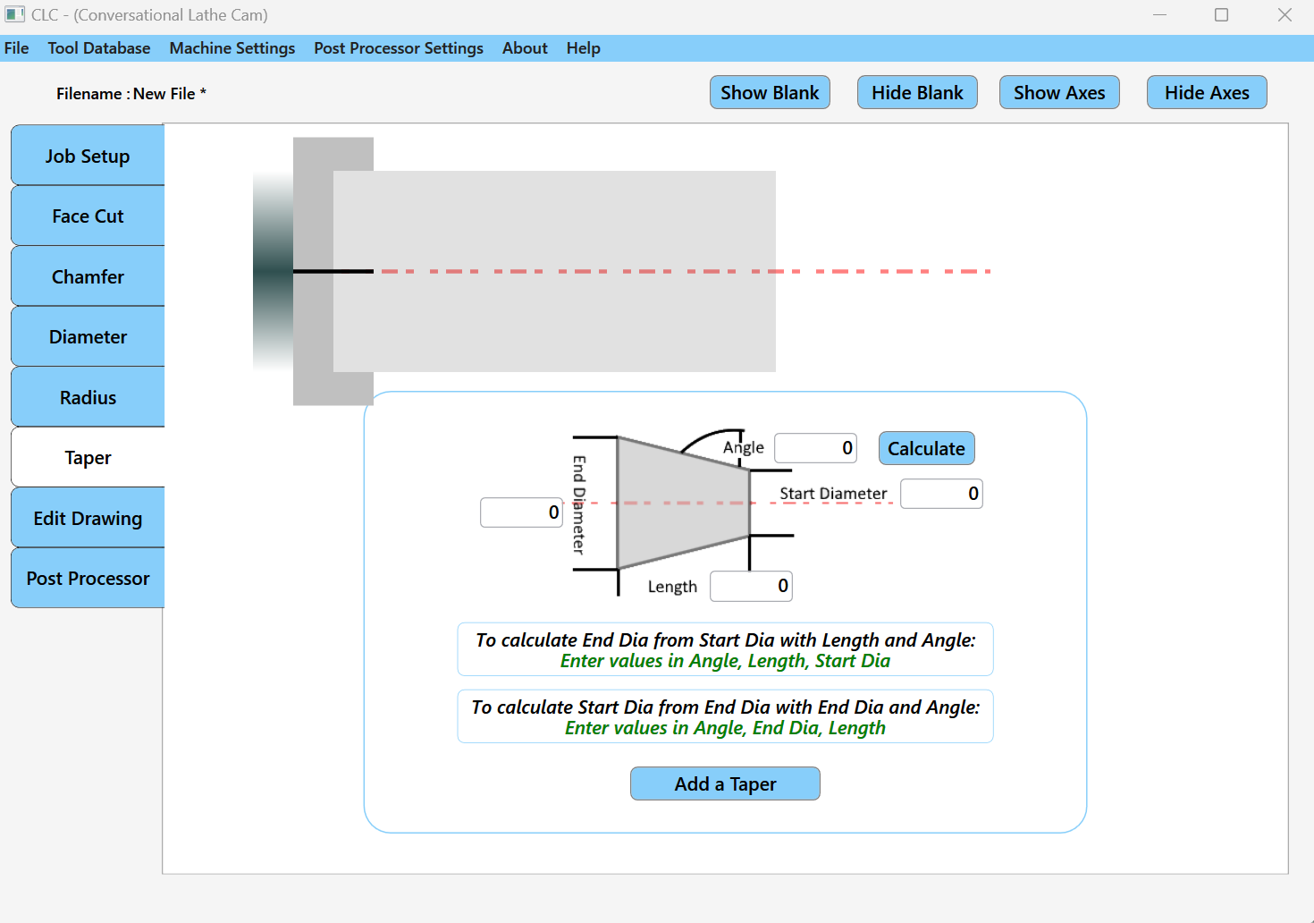Open the Radius operation panel
The height and width of the screenshot is (923, 1314).
point(87,396)
